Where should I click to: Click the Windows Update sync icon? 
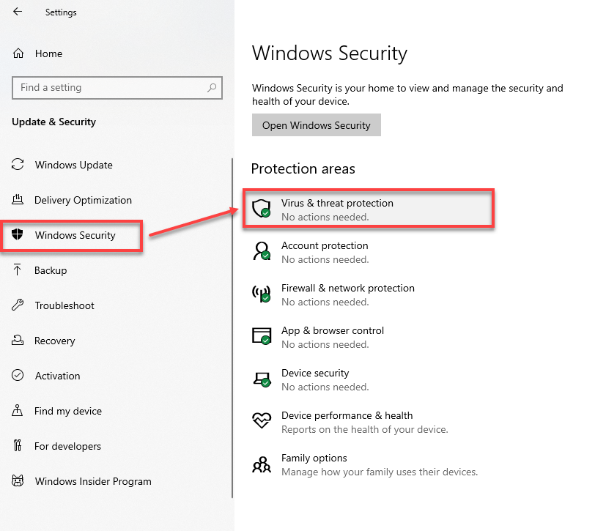pos(17,165)
